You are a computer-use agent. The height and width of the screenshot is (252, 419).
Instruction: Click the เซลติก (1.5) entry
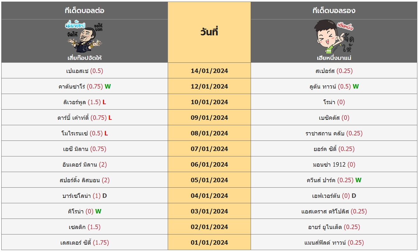click(85, 227)
